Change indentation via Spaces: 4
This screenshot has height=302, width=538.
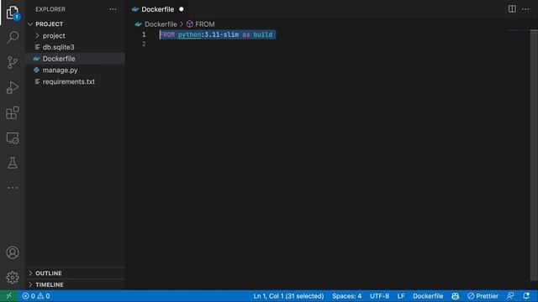click(346, 296)
